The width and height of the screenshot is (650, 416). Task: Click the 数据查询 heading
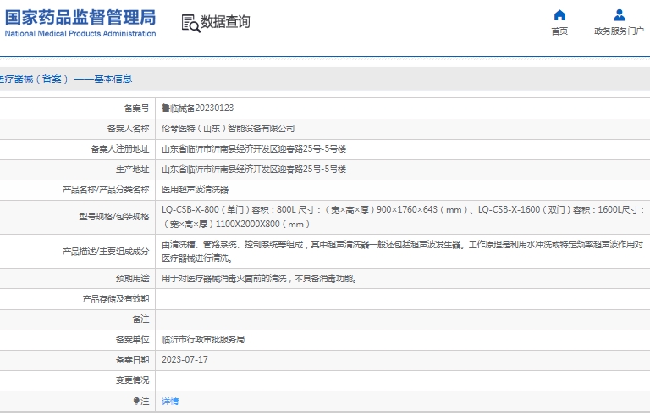[225, 21]
